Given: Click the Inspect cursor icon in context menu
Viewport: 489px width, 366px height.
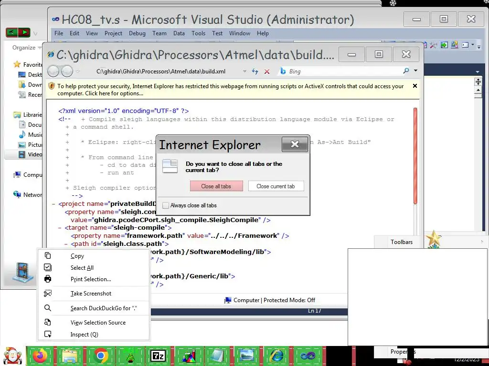Looking at the screenshot, I should [48, 334].
